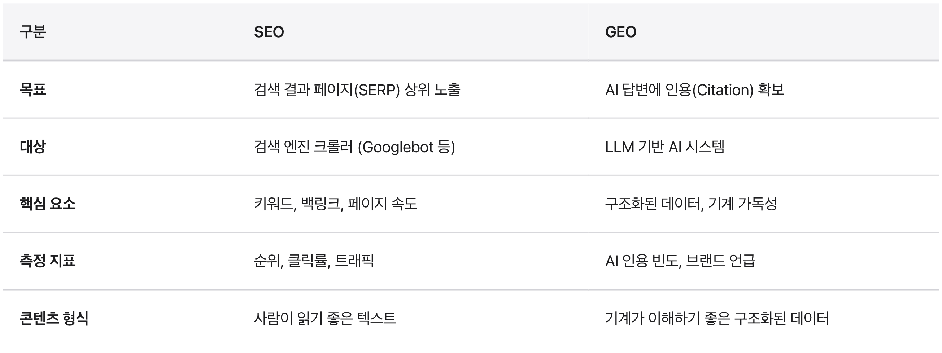The height and width of the screenshot is (353, 942).
Task: Click the AI 인용 빈도 text
Action: pyautogui.click(x=642, y=261)
